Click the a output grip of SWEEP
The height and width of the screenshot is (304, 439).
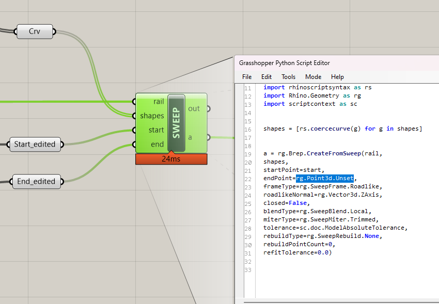click(x=208, y=137)
